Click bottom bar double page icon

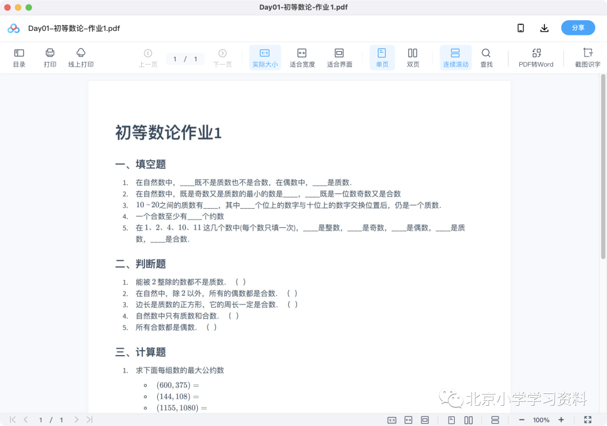(x=468, y=420)
